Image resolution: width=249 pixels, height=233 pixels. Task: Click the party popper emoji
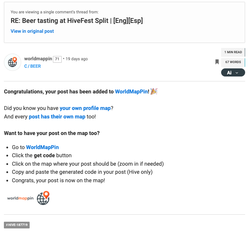pos(154,91)
